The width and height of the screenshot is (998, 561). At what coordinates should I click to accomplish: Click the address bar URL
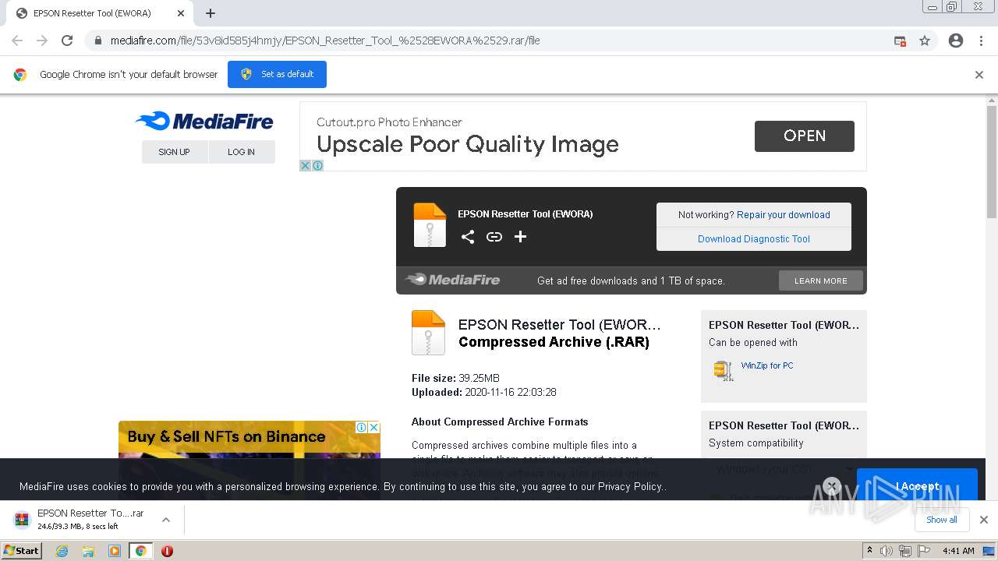click(x=325, y=41)
